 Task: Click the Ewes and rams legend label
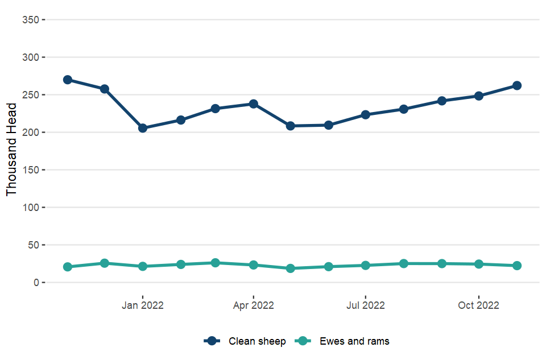354,341
